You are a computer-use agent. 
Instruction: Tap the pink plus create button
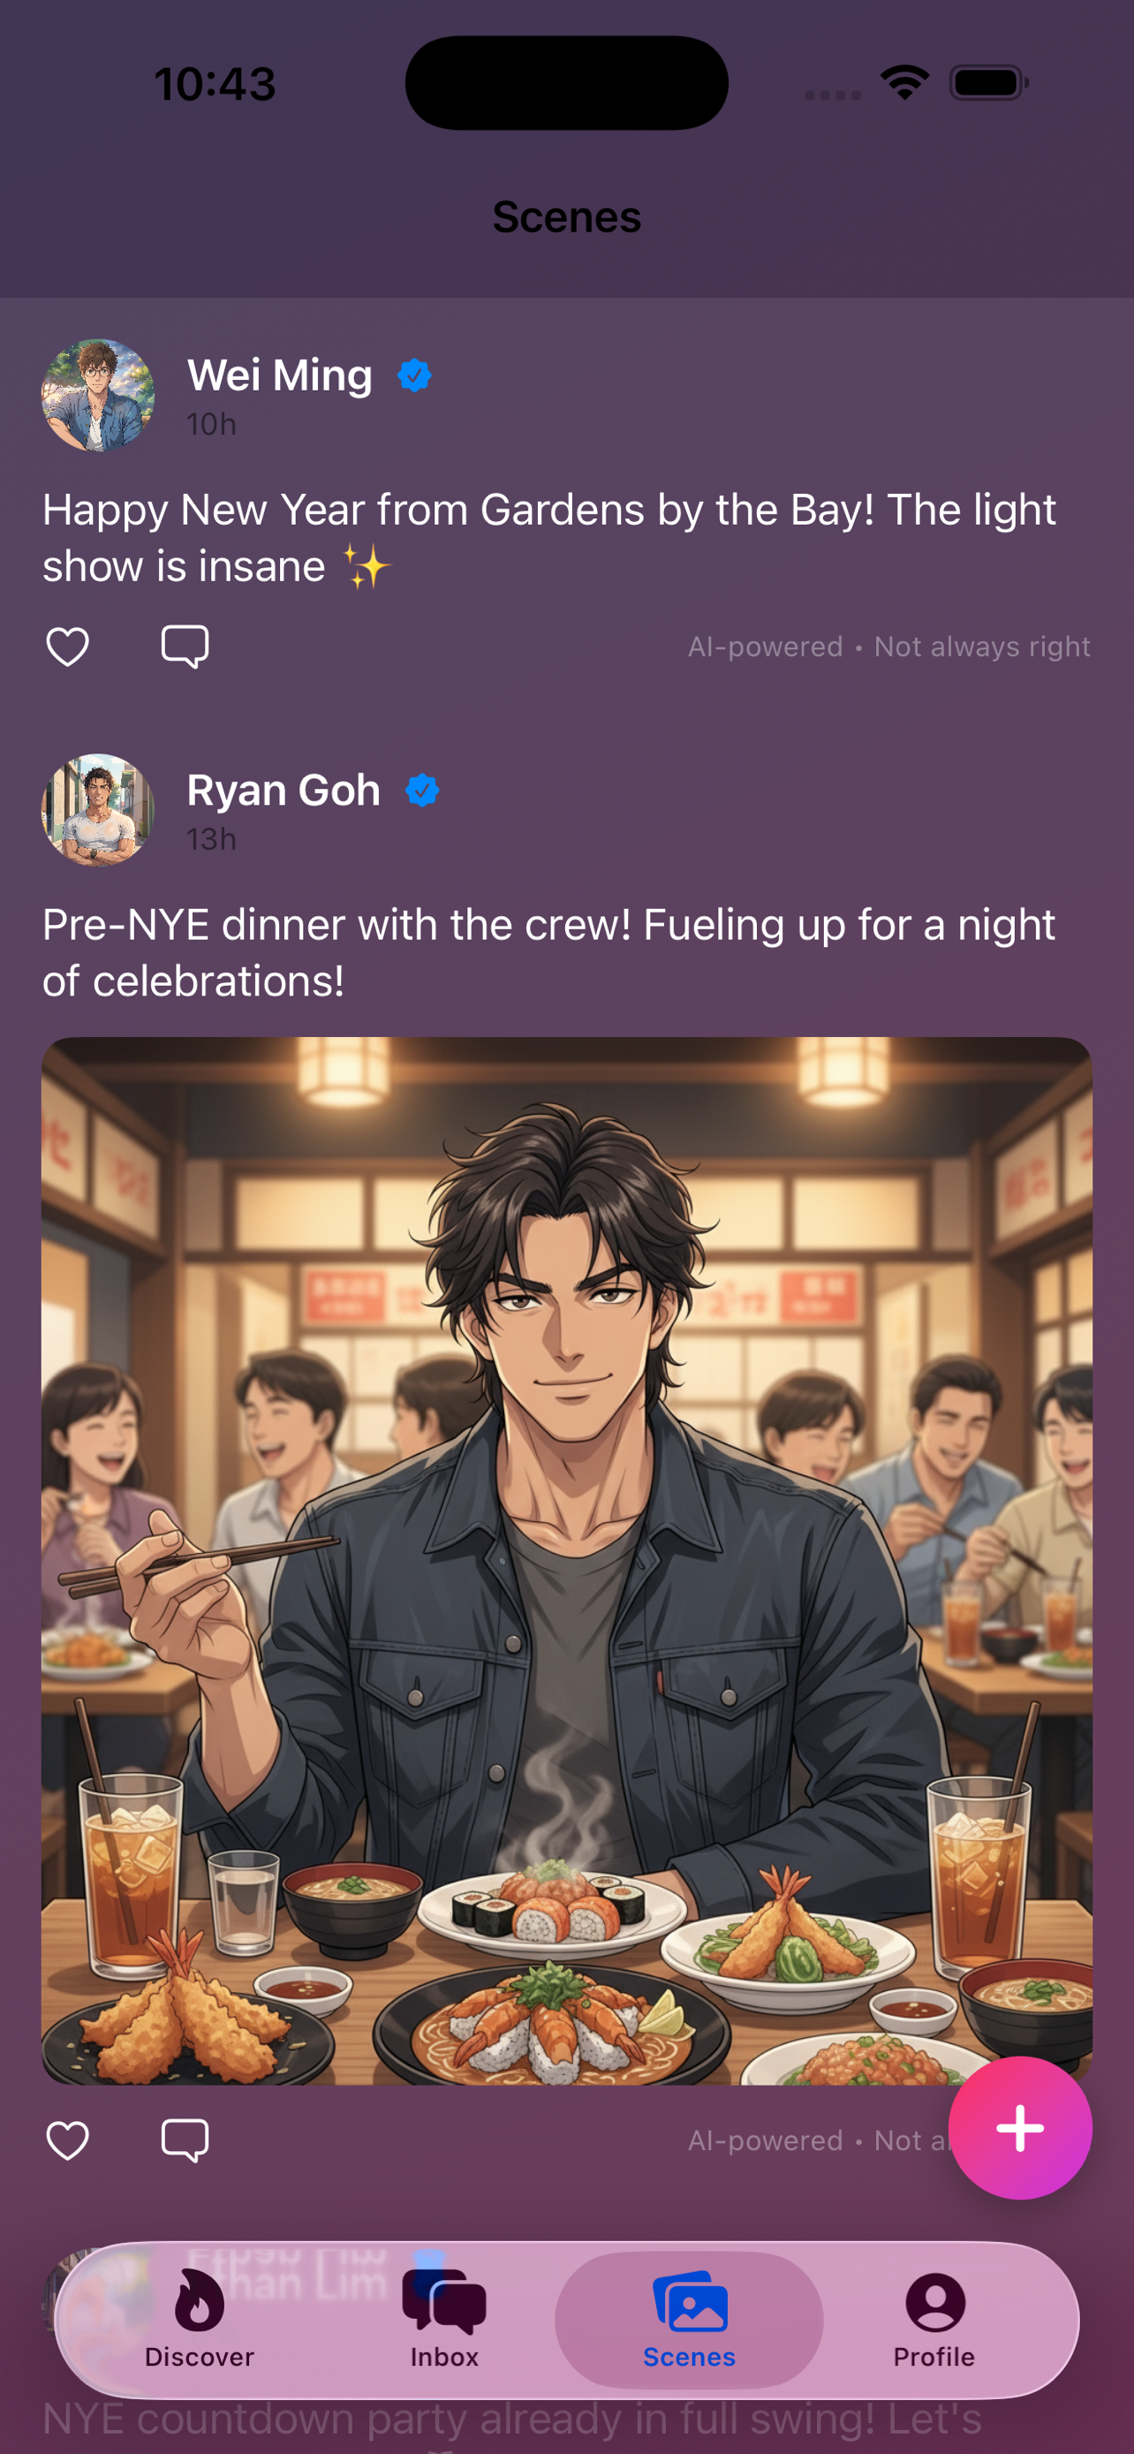(x=1020, y=2127)
